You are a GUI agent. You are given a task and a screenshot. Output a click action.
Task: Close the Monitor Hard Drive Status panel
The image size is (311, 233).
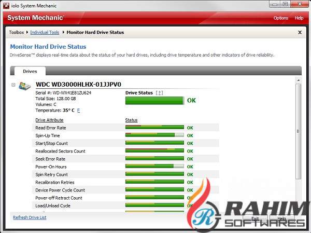(x=300, y=32)
